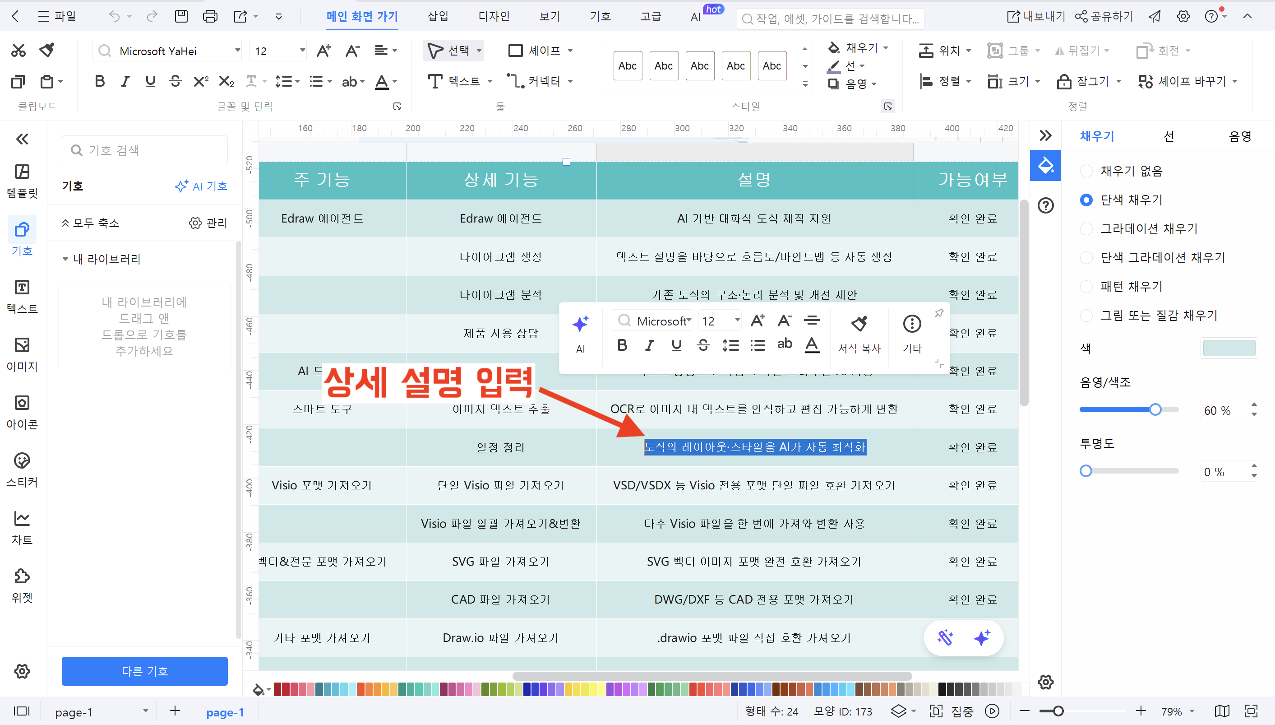Image resolution: width=1275 pixels, height=725 pixels.
Task: Open the 커넥터 connector dropdown
Action: pyautogui.click(x=570, y=81)
